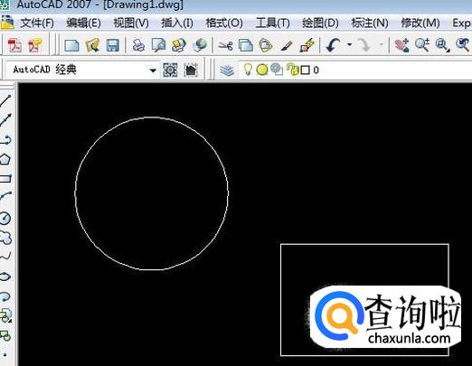Open the undo history dropdown arrow
The height and width of the screenshot is (366, 472).
tap(349, 45)
